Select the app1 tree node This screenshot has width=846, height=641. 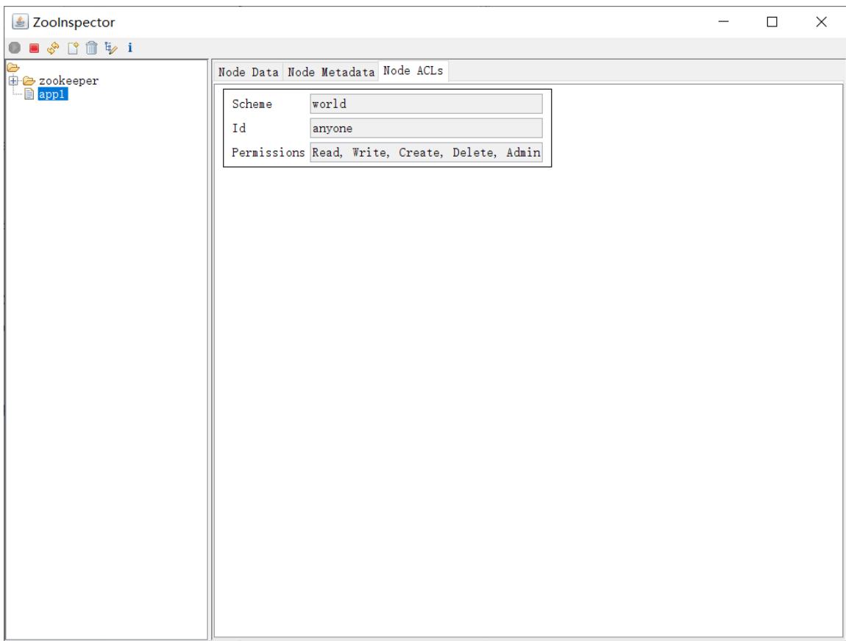tap(52, 94)
